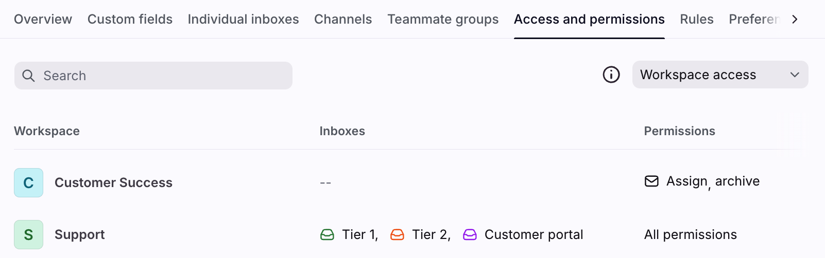Viewport: 825px width, 258px height.
Task: Click the green Tier 1 inbox icon
Action: click(327, 235)
